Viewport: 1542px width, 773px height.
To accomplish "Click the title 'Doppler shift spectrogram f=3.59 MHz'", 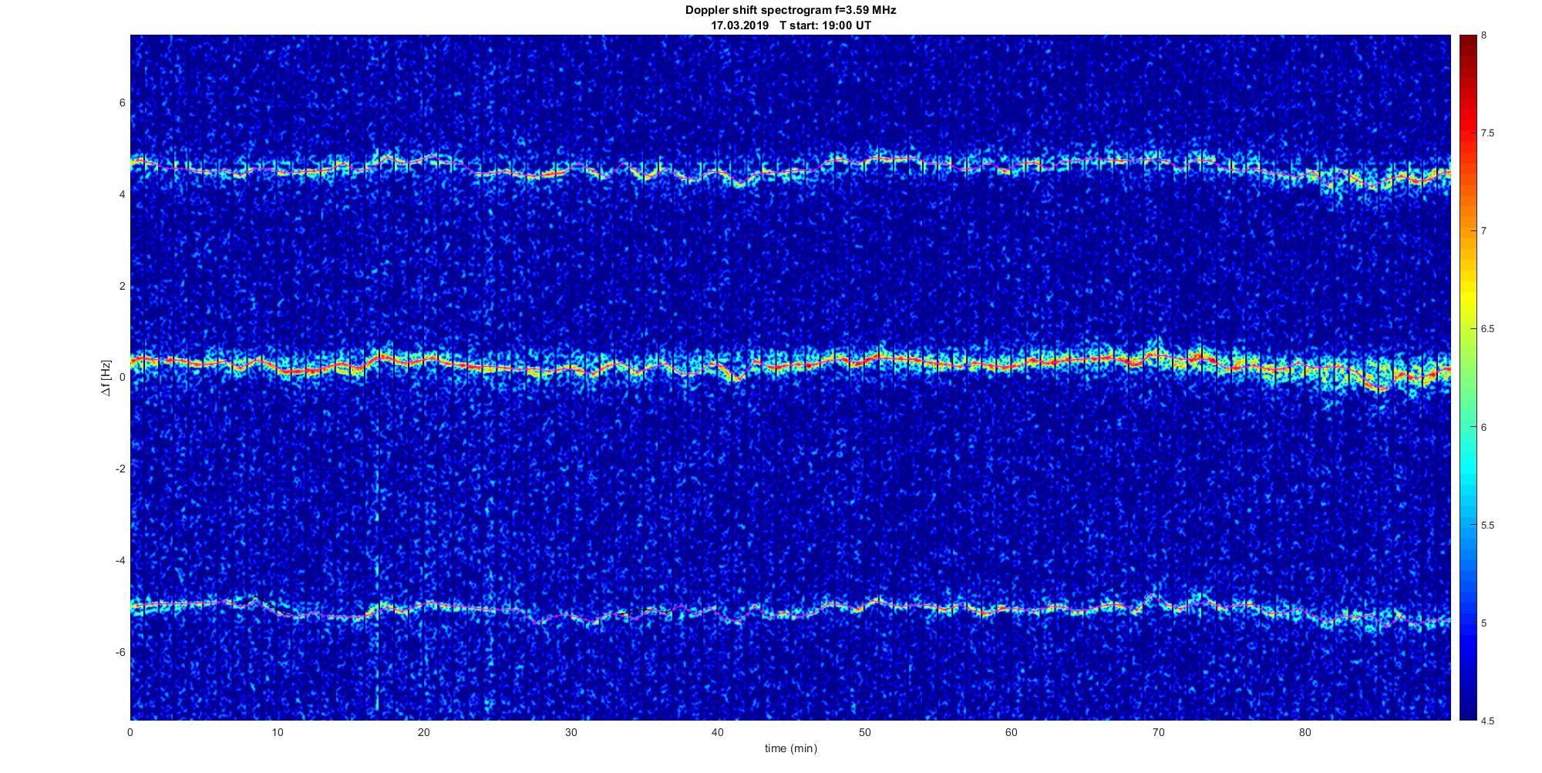I will (790, 10).
